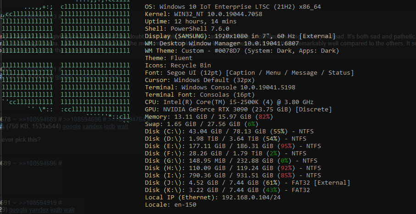Click the 'Memory: 13.11 GiB / 15.97 GiB' line
Viewport: 416px width, 214px height.
209,117
